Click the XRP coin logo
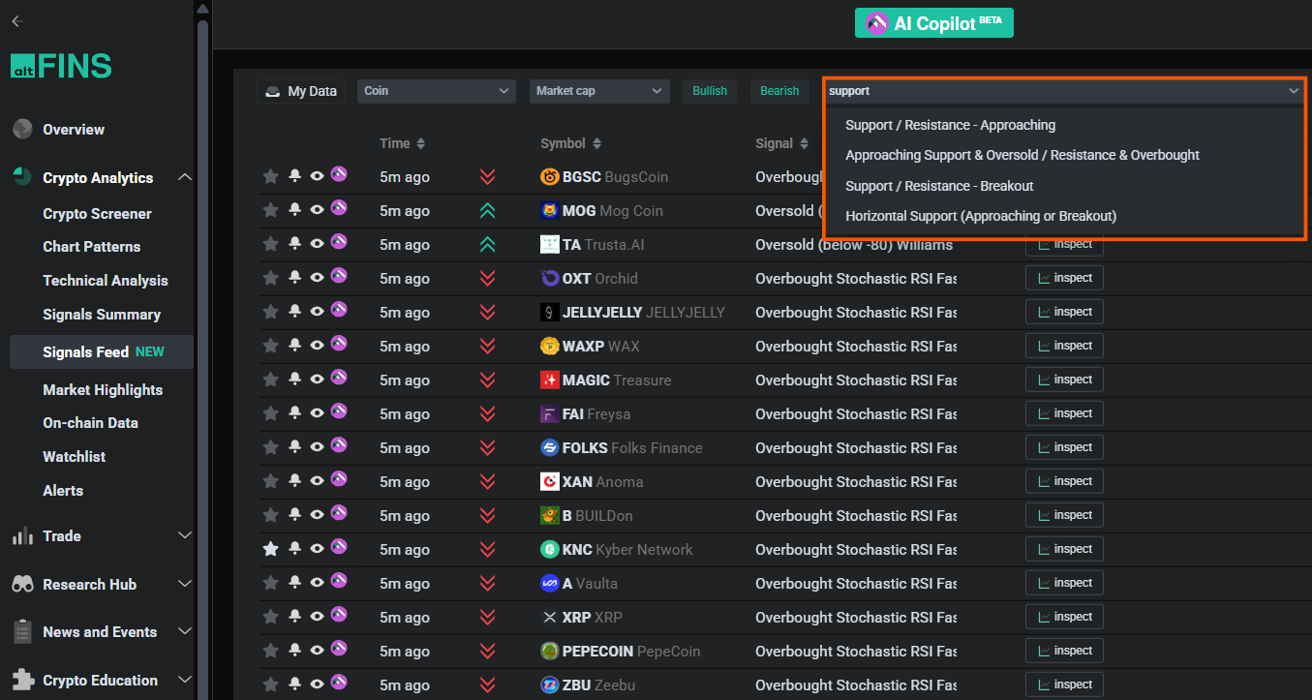The height and width of the screenshot is (700, 1312). [549, 618]
